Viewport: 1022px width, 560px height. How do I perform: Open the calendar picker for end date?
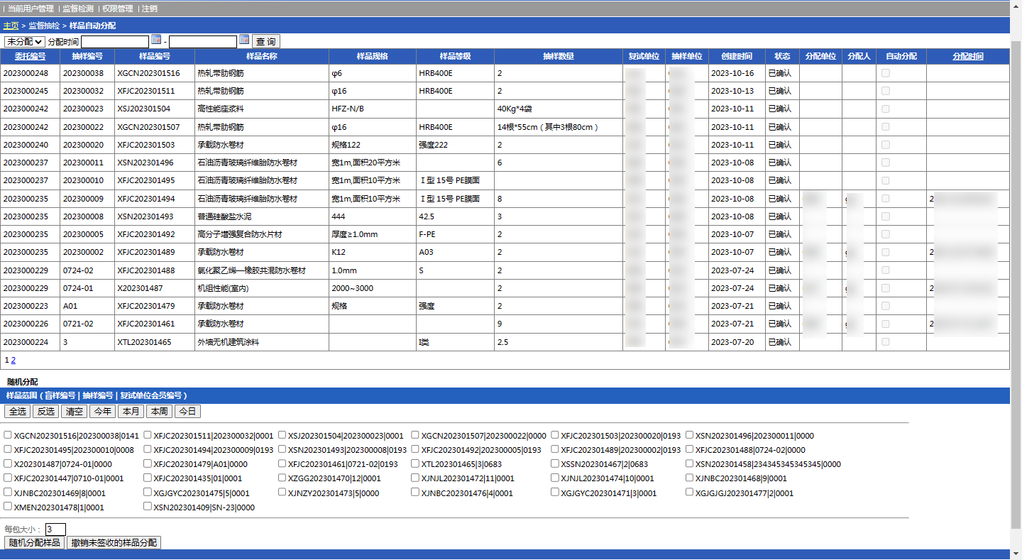(244, 40)
